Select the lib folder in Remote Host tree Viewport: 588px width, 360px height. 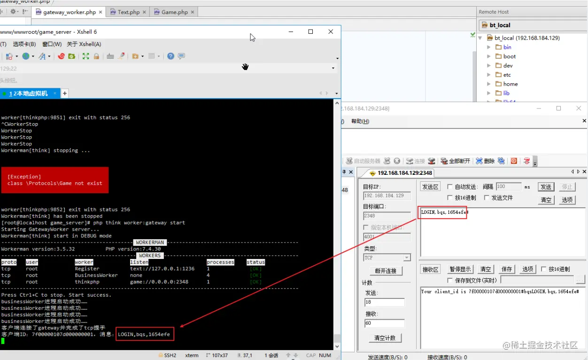click(x=506, y=93)
